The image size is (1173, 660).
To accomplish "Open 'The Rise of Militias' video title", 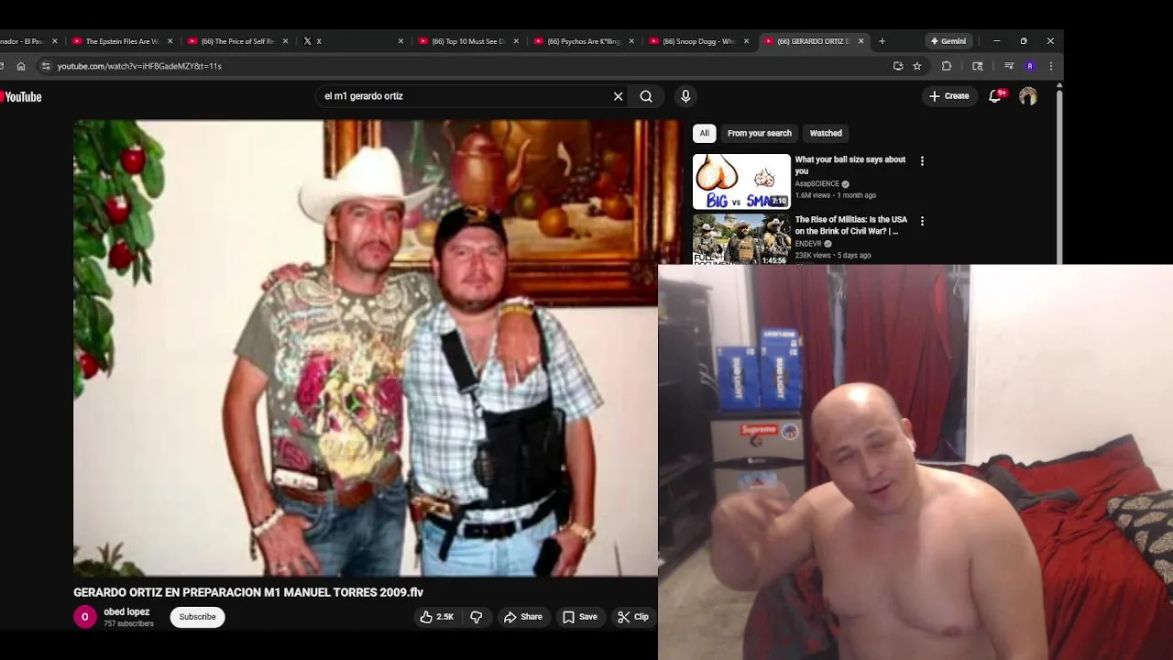I will coord(850,225).
